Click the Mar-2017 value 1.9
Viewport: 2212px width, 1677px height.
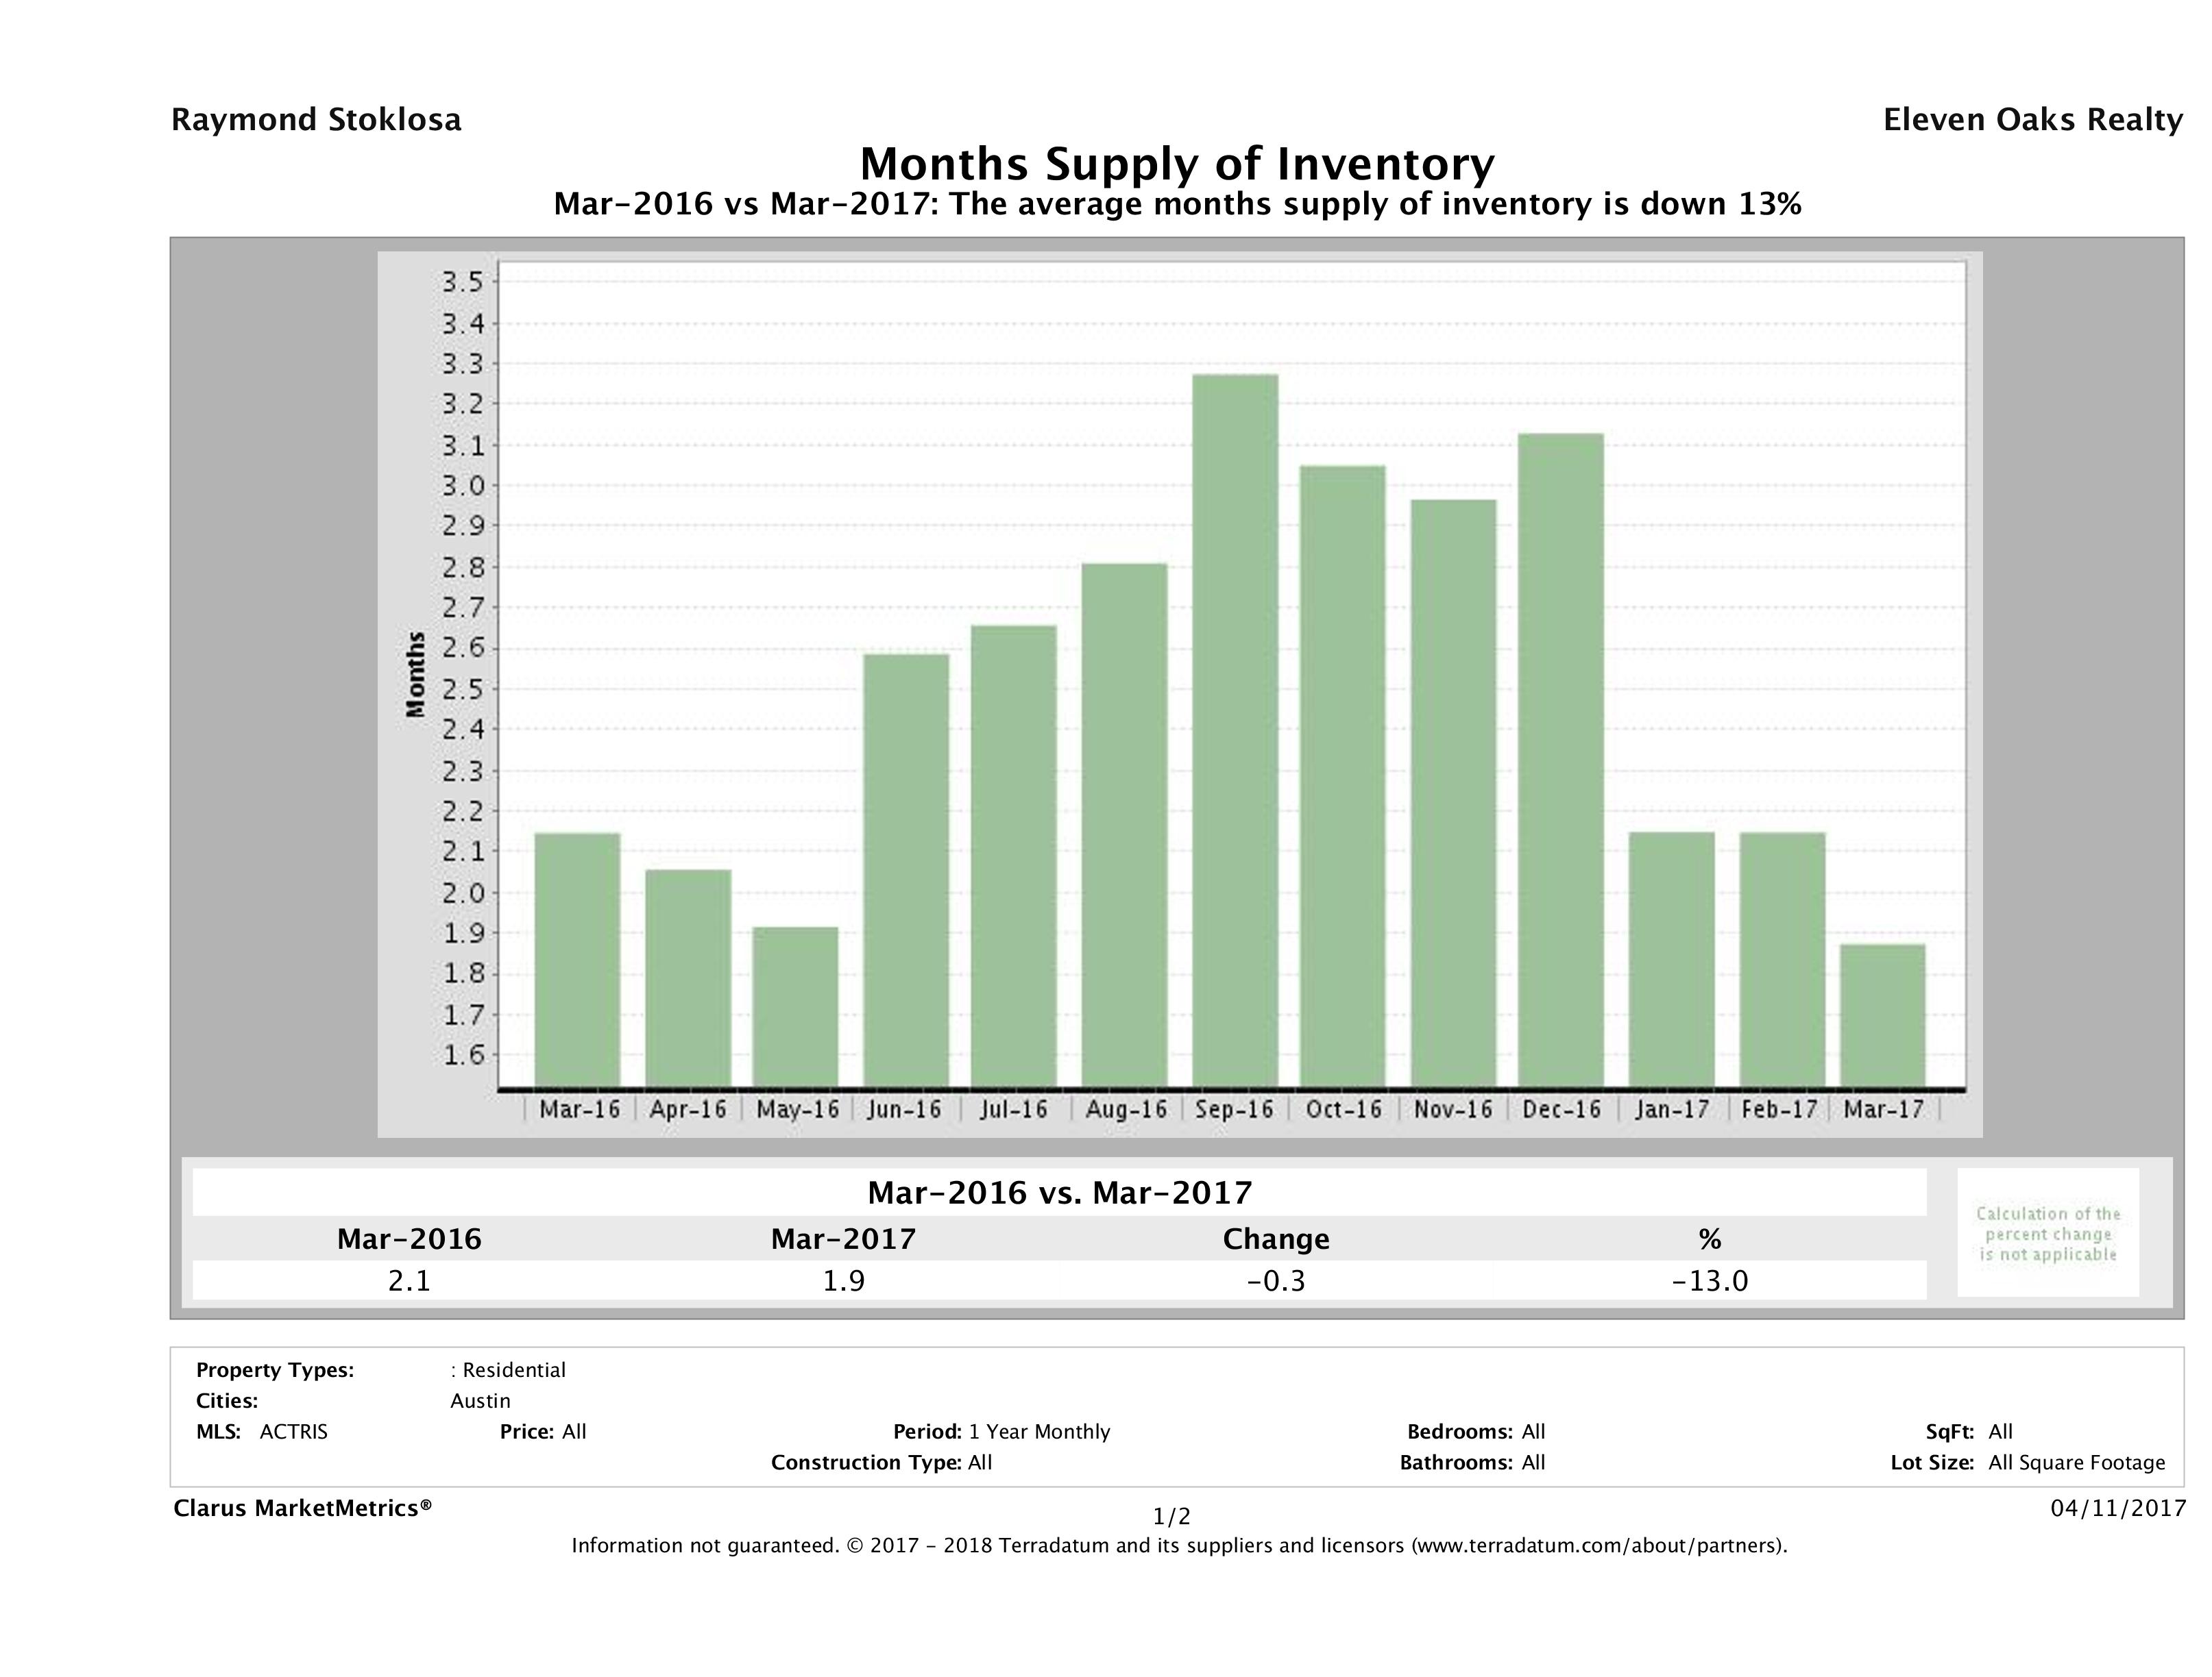click(x=843, y=1281)
